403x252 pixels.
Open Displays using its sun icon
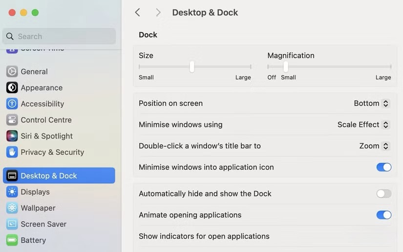(12, 192)
